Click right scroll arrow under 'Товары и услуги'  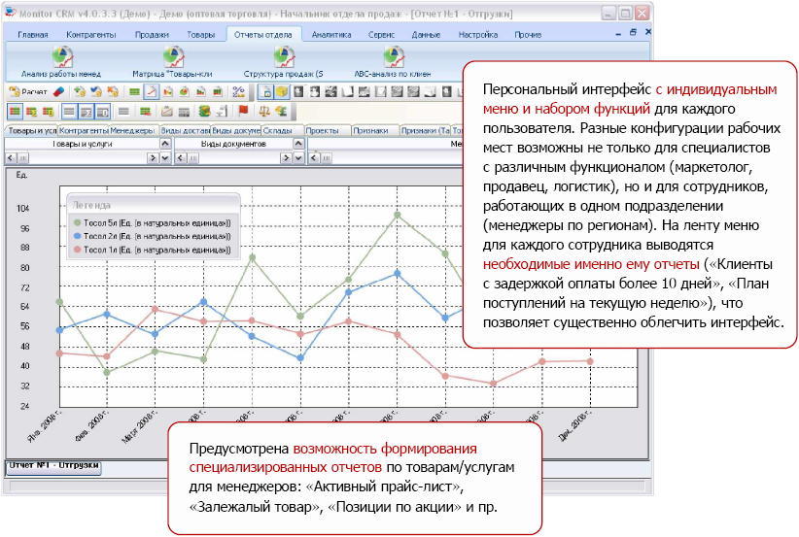(153, 158)
